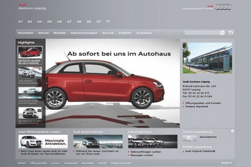Image resolution: width=251 pixels, height=167 pixels.
Task: Click the Servicetermin gears icon
Action: pyautogui.click(x=190, y=138)
